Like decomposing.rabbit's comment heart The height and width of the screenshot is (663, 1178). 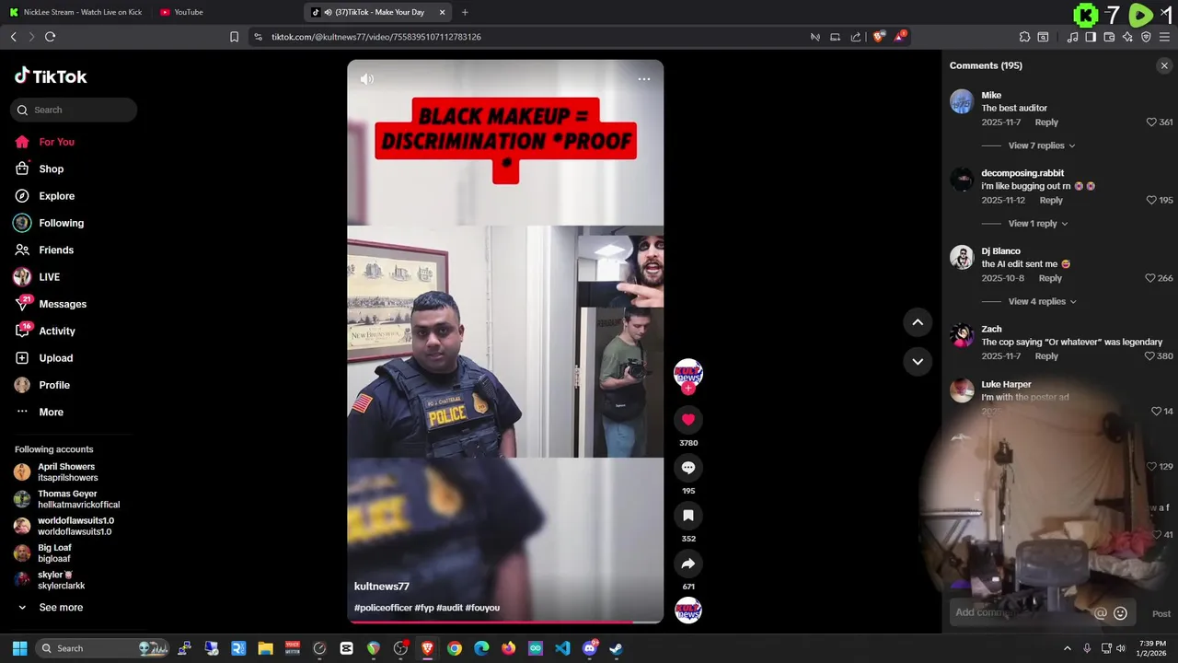point(1151,200)
